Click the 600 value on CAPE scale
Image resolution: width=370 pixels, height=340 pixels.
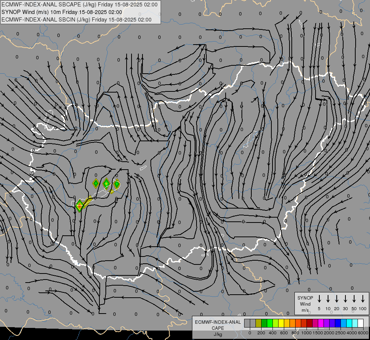284,333
